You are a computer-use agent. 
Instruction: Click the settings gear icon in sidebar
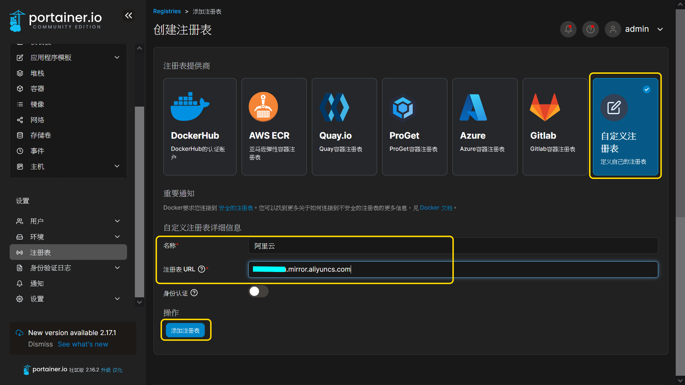tap(20, 299)
